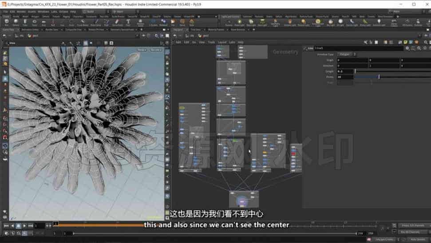Viewport: 431px width, 243px height.
Task: Open the parameter pane gear menu
Action: pos(407,48)
